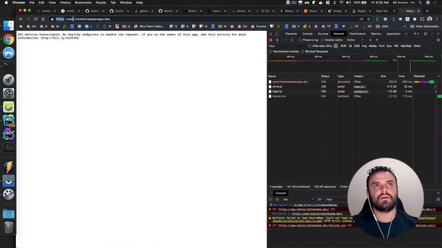Click the console Filter input field

click(x=337, y=199)
